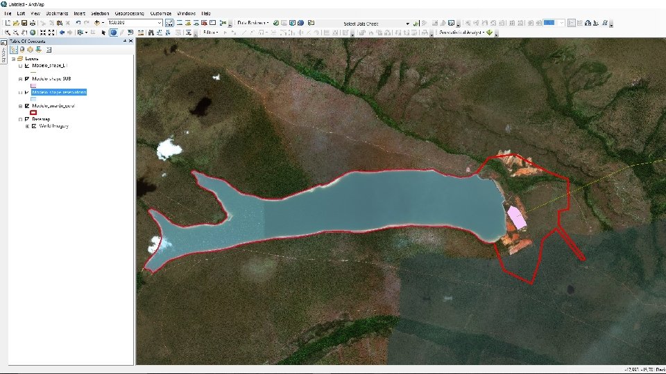This screenshot has height=374, width=666.
Task: Collapse Modelo_shape_LT layer legend
Action: (20, 66)
